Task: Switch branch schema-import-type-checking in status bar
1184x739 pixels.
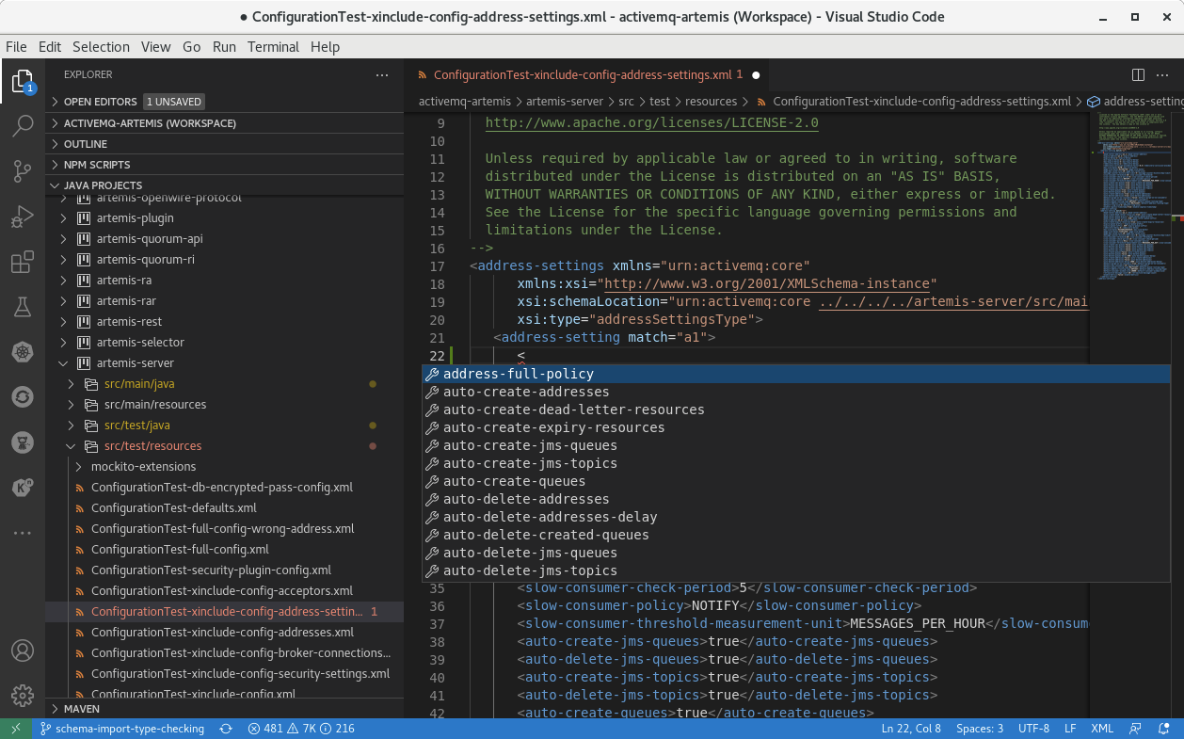Action: point(122,729)
